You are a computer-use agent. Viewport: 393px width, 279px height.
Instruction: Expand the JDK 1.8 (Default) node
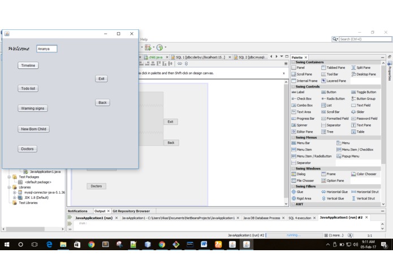pyautogui.click(x=15, y=198)
